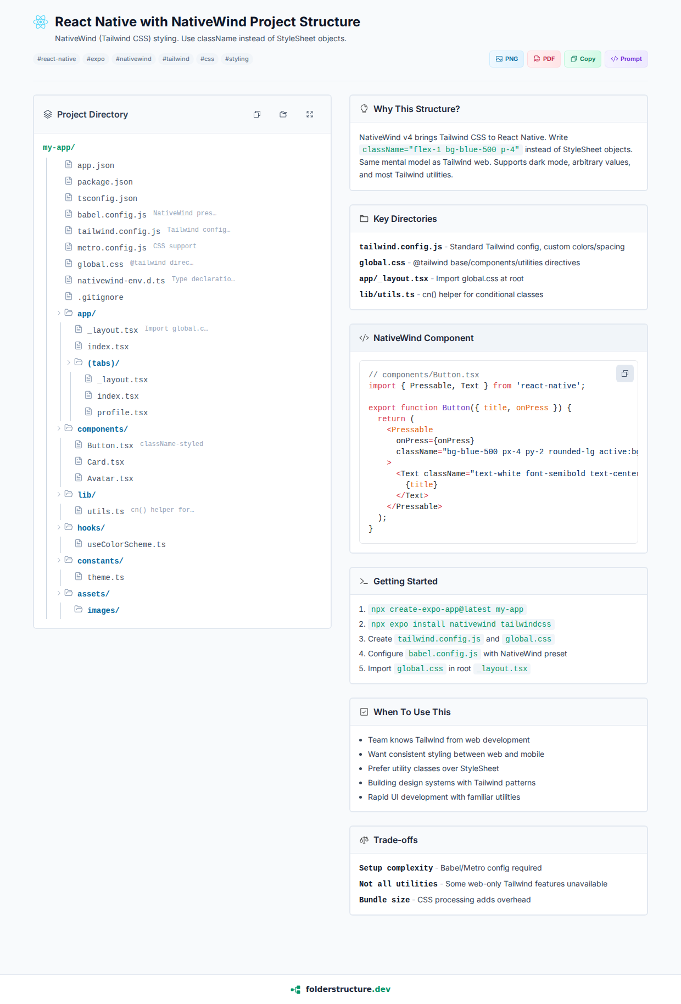Click the folder toggle icon in Project Directory header

point(283,114)
